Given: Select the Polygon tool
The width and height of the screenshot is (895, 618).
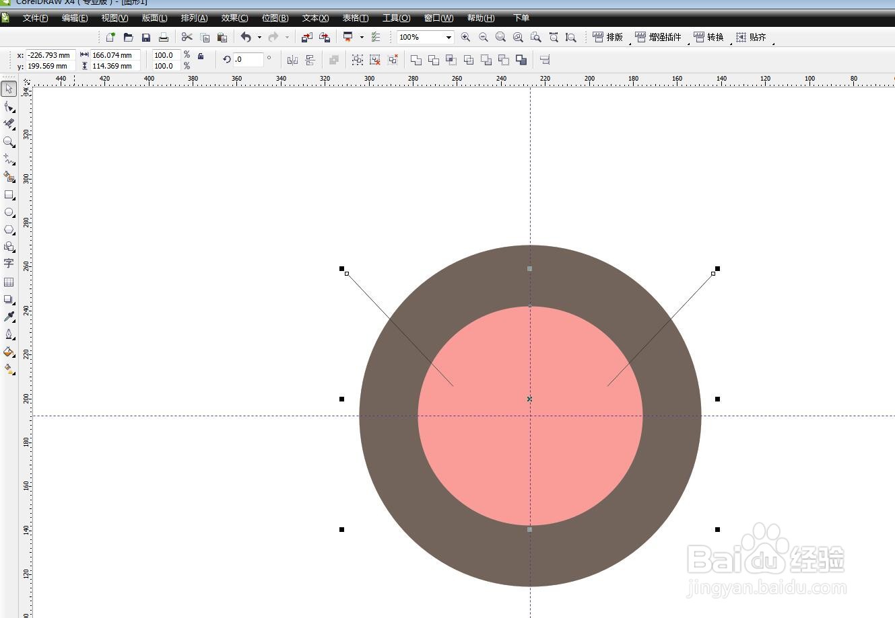Looking at the screenshot, I should (x=9, y=230).
